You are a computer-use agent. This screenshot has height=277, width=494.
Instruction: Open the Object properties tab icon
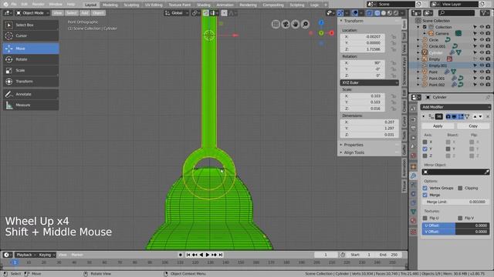(x=414, y=167)
